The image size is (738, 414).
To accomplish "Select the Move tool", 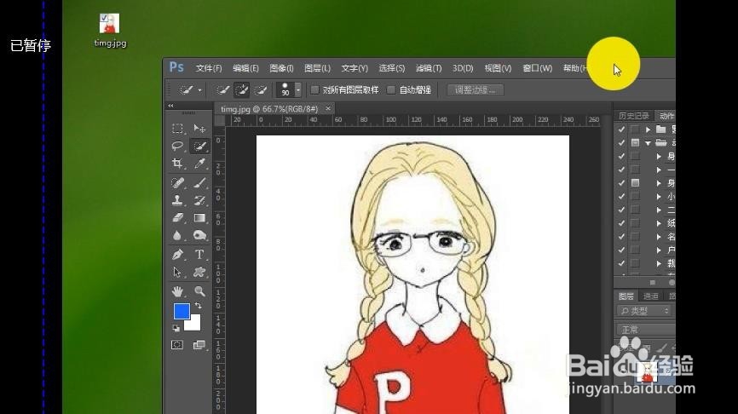I will 199,129.
